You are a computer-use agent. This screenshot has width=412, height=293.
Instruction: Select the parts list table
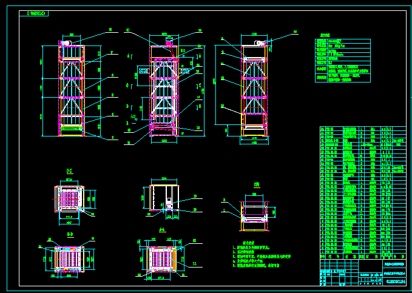tap(363, 193)
